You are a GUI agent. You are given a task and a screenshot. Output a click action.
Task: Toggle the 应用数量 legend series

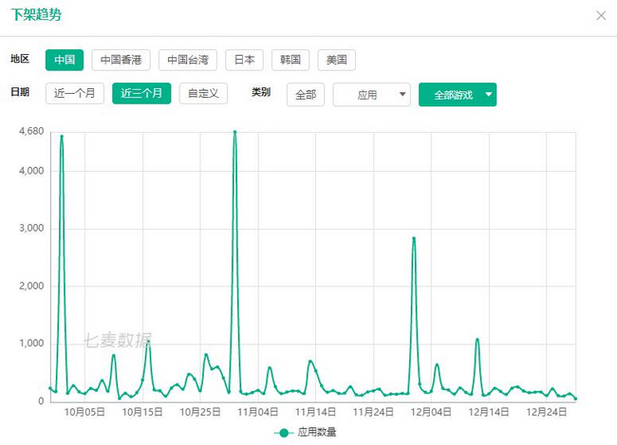tap(306, 433)
